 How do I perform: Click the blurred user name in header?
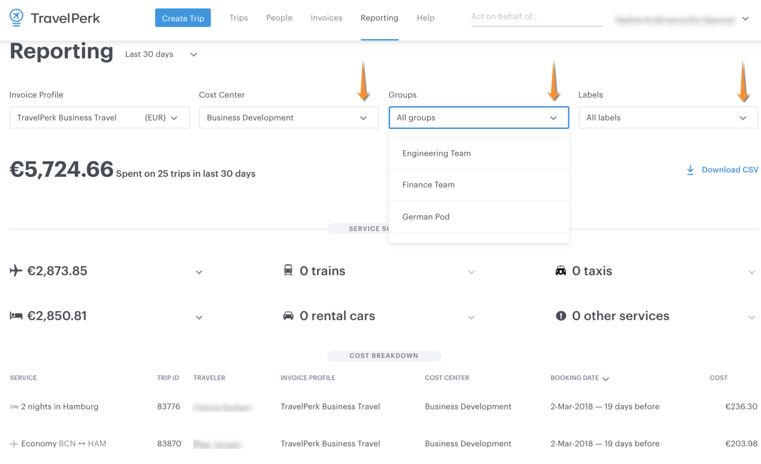675,19
